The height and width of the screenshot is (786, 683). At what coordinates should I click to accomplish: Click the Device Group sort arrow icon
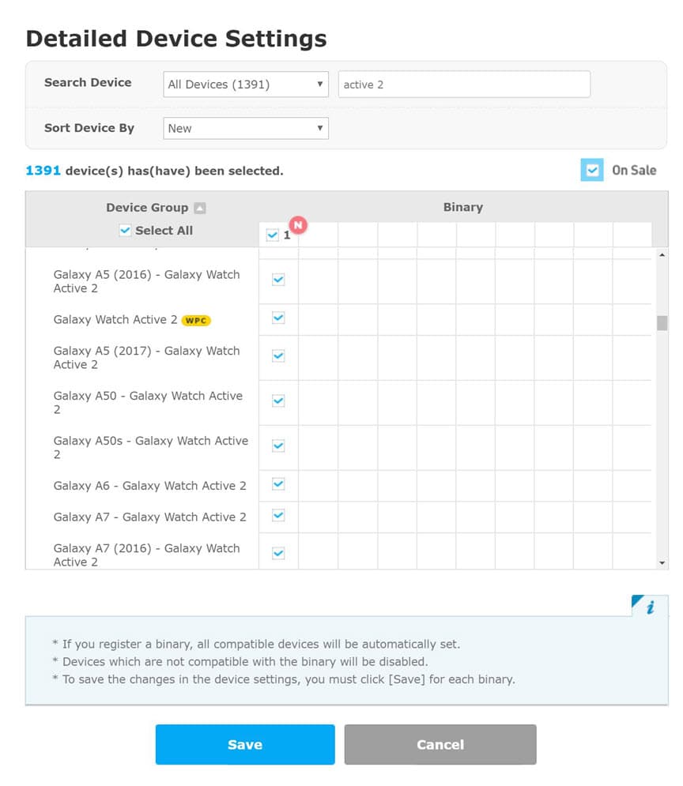pyautogui.click(x=199, y=208)
